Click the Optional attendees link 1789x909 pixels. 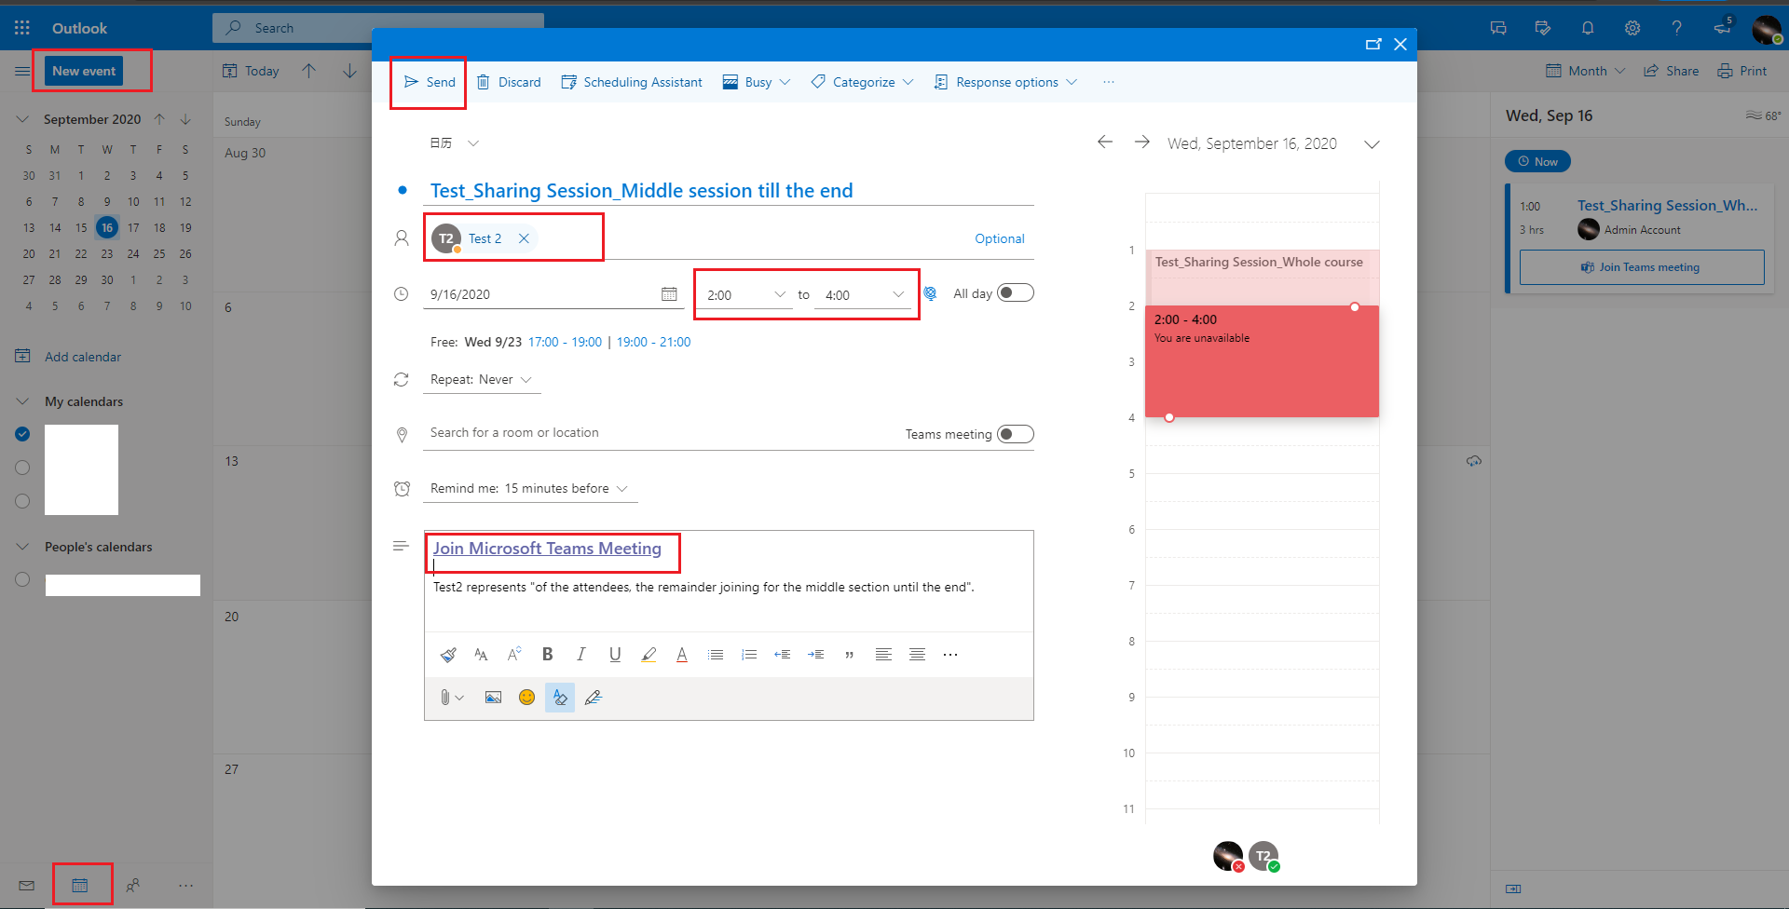pos(1000,238)
